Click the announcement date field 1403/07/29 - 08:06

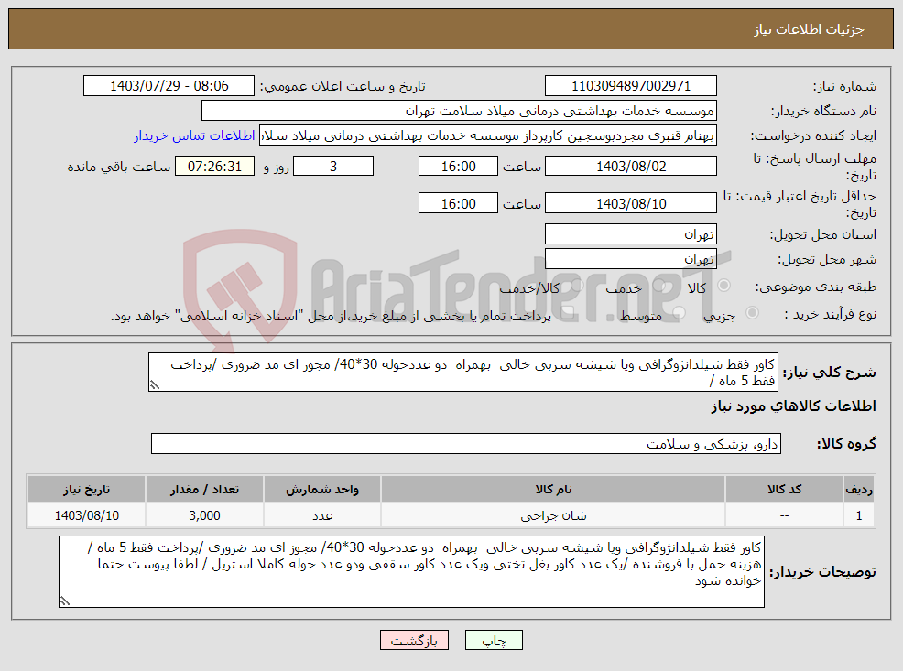(x=169, y=86)
